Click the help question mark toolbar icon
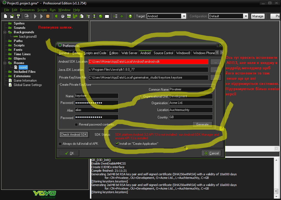The image size is (281, 200). [130, 16]
